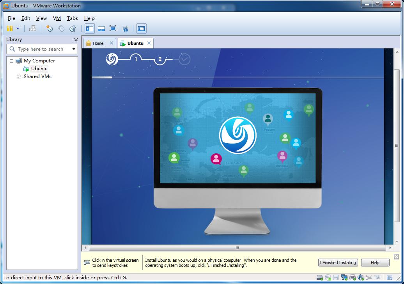The height and width of the screenshot is (284, 404).
Task: Toggle the thumbnail bar view icon
Action: pyautogui.click(x=101, y=28)
